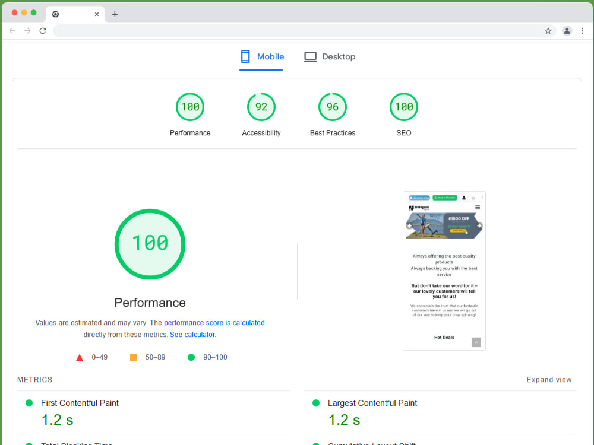
Task: Click the 'Hot Deals' text in the screenshot preview
Action: click(444, 337)
